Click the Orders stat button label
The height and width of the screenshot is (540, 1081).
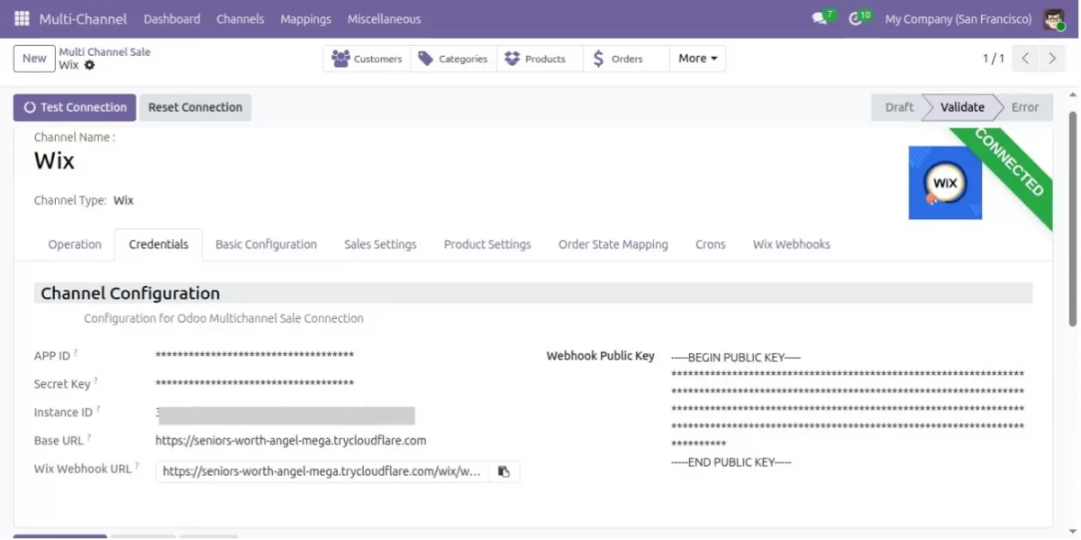click(x=627, y=59)
